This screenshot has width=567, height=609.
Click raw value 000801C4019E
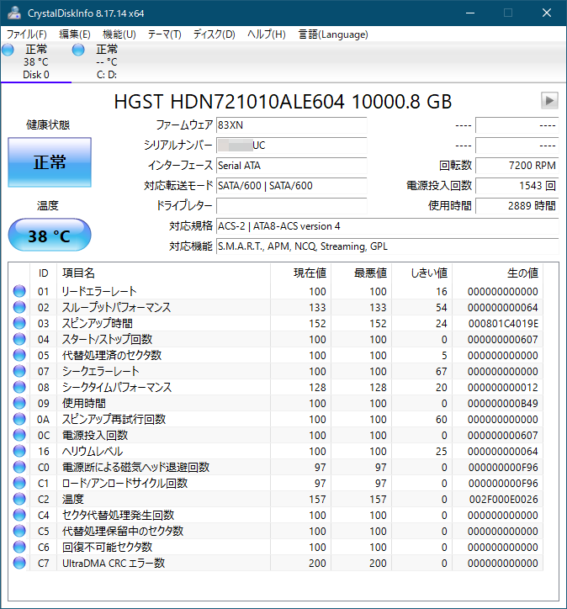pyautogui.click(x=503, y=323)
